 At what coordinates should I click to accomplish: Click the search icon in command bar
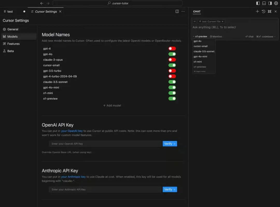tap(109, 3)
